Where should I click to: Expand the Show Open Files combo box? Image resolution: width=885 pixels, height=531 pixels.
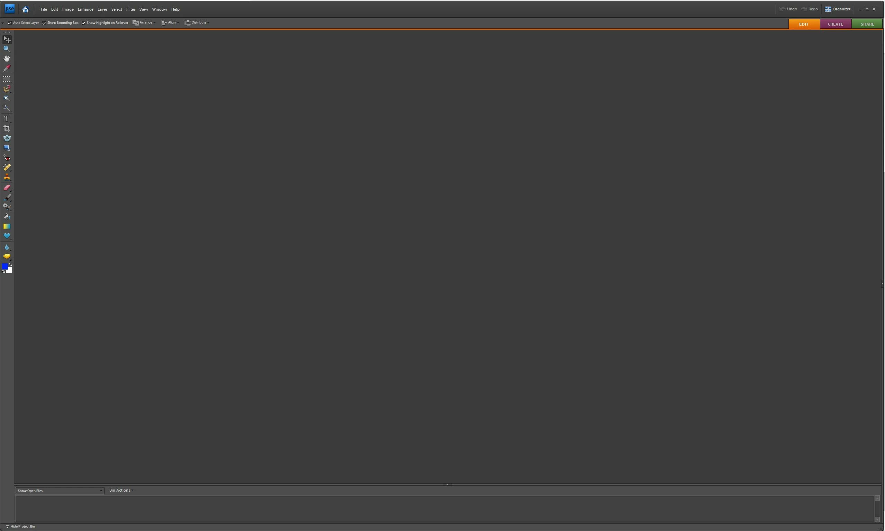click(x=60, y=491)
